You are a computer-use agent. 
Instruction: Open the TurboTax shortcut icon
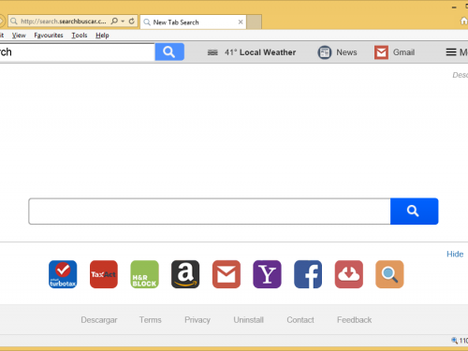(x=63, y=274)
